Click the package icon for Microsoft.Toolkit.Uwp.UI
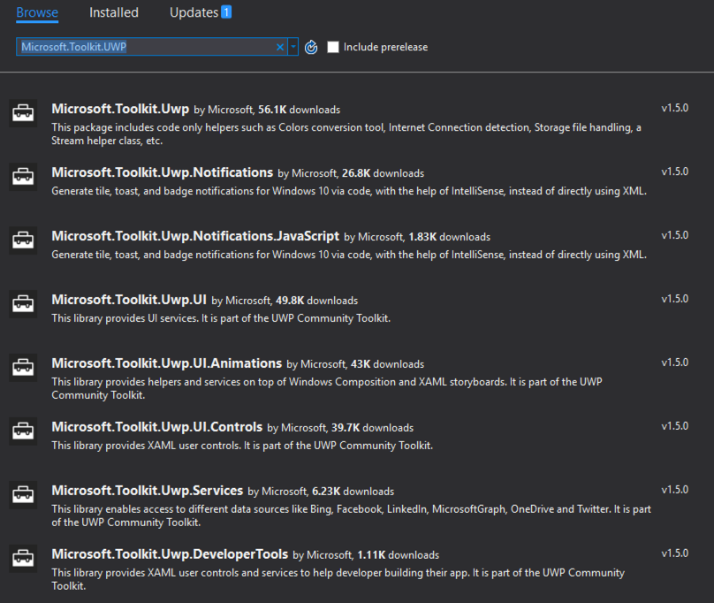Viewport: 714px width, 603px height. [x=23, y=303]
